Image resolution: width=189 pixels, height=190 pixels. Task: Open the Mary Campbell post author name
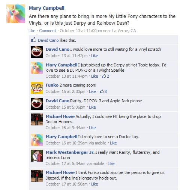point(46,8)
